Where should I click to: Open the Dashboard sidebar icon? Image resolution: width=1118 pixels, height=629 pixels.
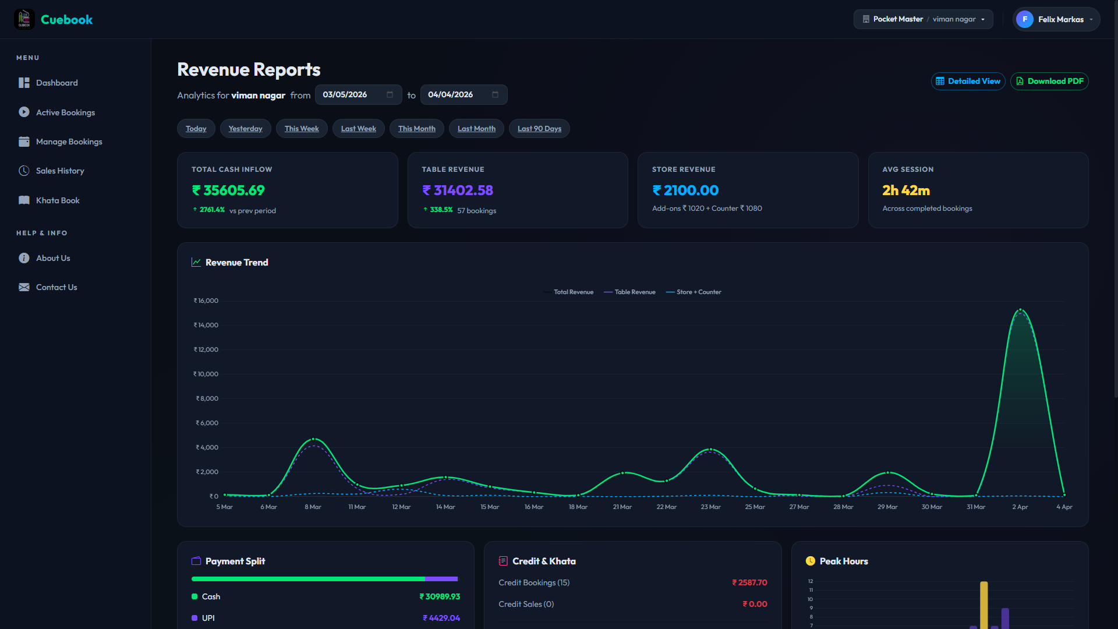pyautogui.click(x=24, y=83)
